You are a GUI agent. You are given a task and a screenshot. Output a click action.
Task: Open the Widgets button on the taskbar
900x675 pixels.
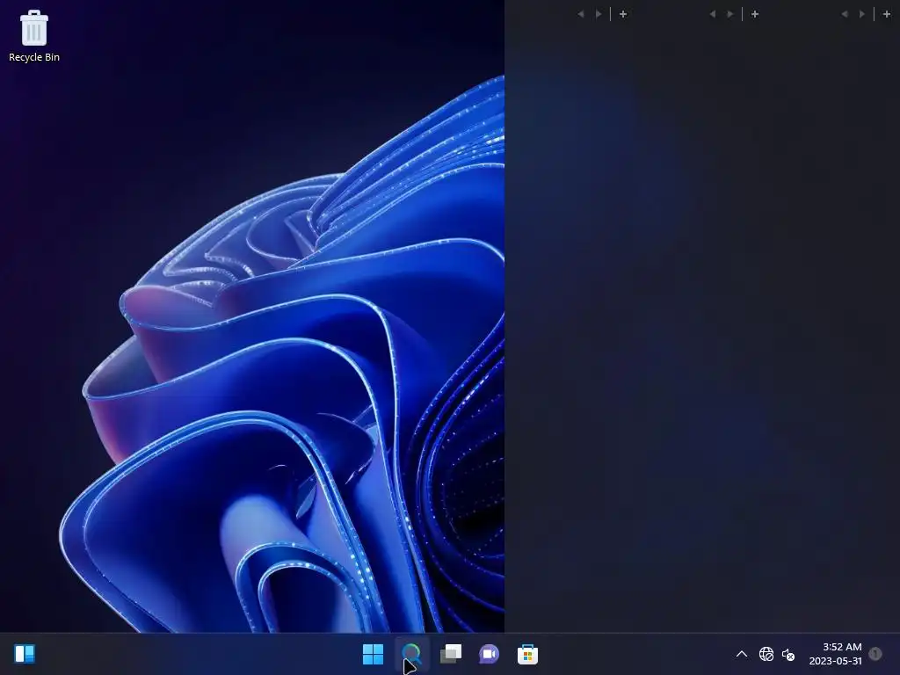25,654
